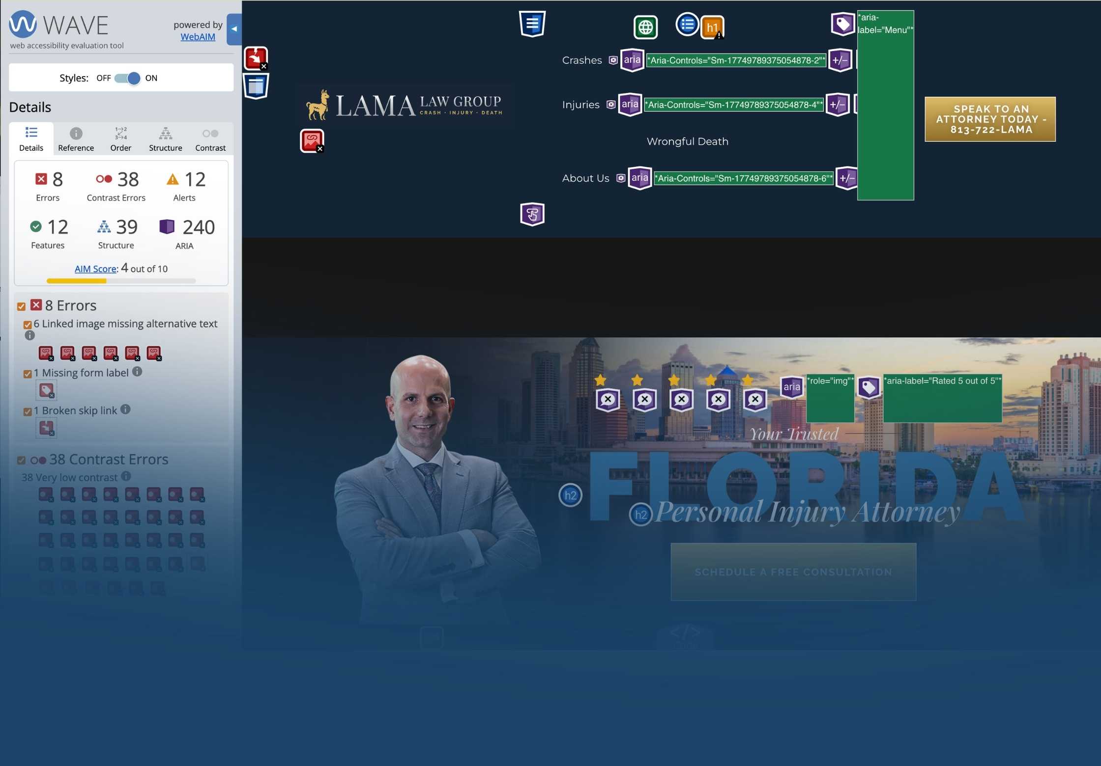
Task: Switch to the Contrast tab
Action: 210,139
